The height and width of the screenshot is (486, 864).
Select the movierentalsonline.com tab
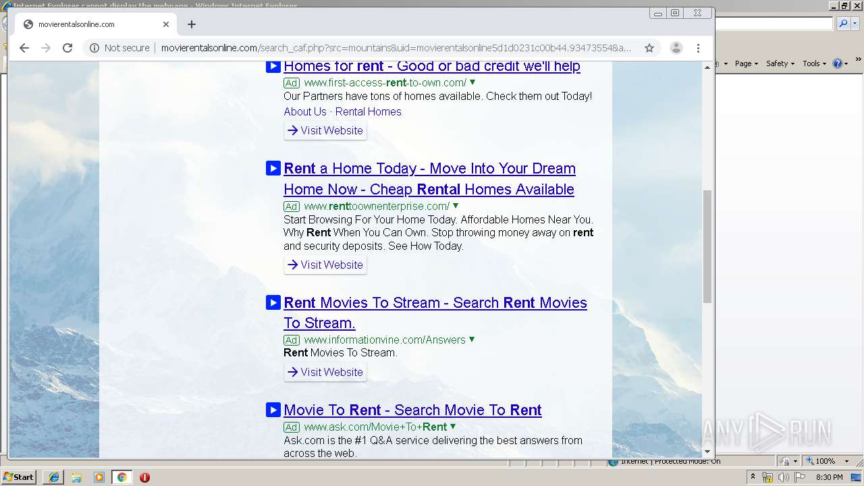95,24
